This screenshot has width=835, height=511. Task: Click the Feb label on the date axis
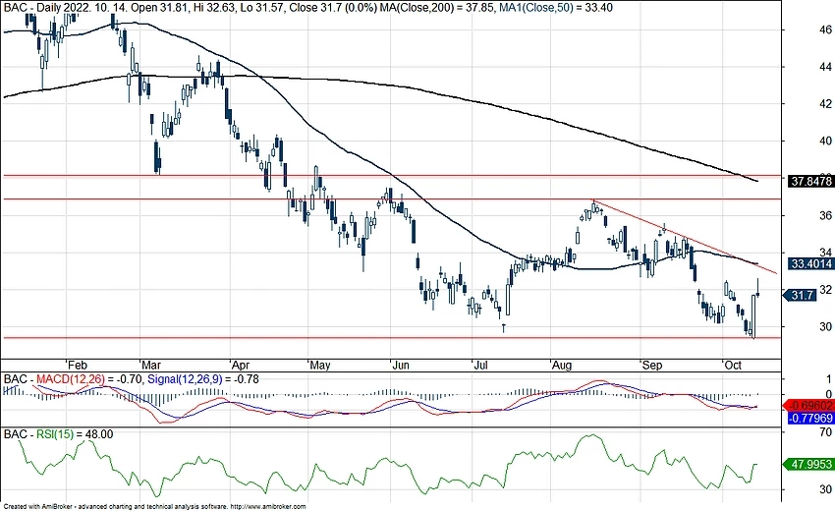pyautogui.click(x=78, y=365)
